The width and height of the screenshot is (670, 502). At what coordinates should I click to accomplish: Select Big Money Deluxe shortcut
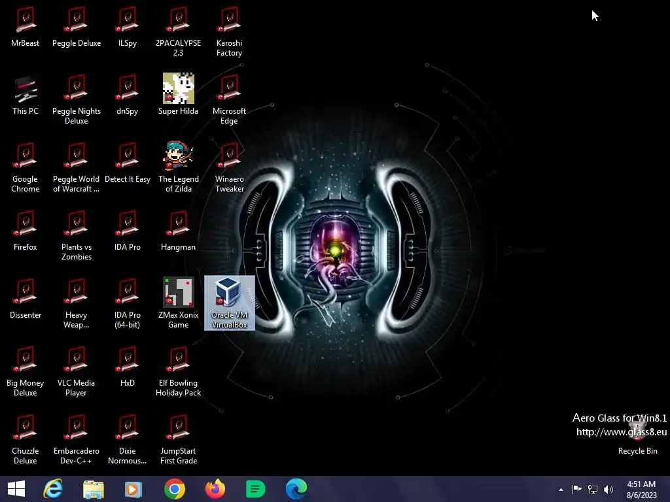26,371
